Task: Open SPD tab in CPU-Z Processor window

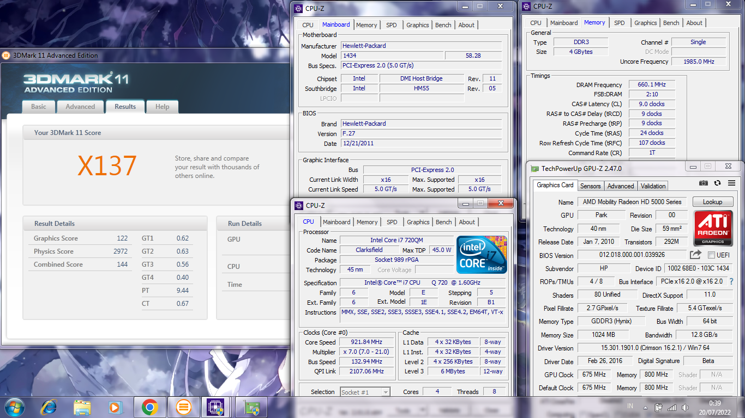Action: (392, 222)
